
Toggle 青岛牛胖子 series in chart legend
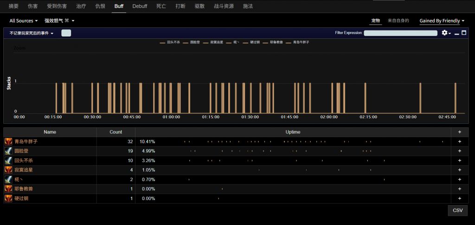(298, 42)
